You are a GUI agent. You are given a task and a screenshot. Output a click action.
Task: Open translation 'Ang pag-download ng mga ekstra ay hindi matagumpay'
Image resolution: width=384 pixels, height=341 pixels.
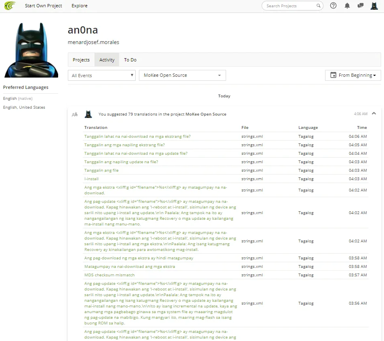(x=139, y=258)
